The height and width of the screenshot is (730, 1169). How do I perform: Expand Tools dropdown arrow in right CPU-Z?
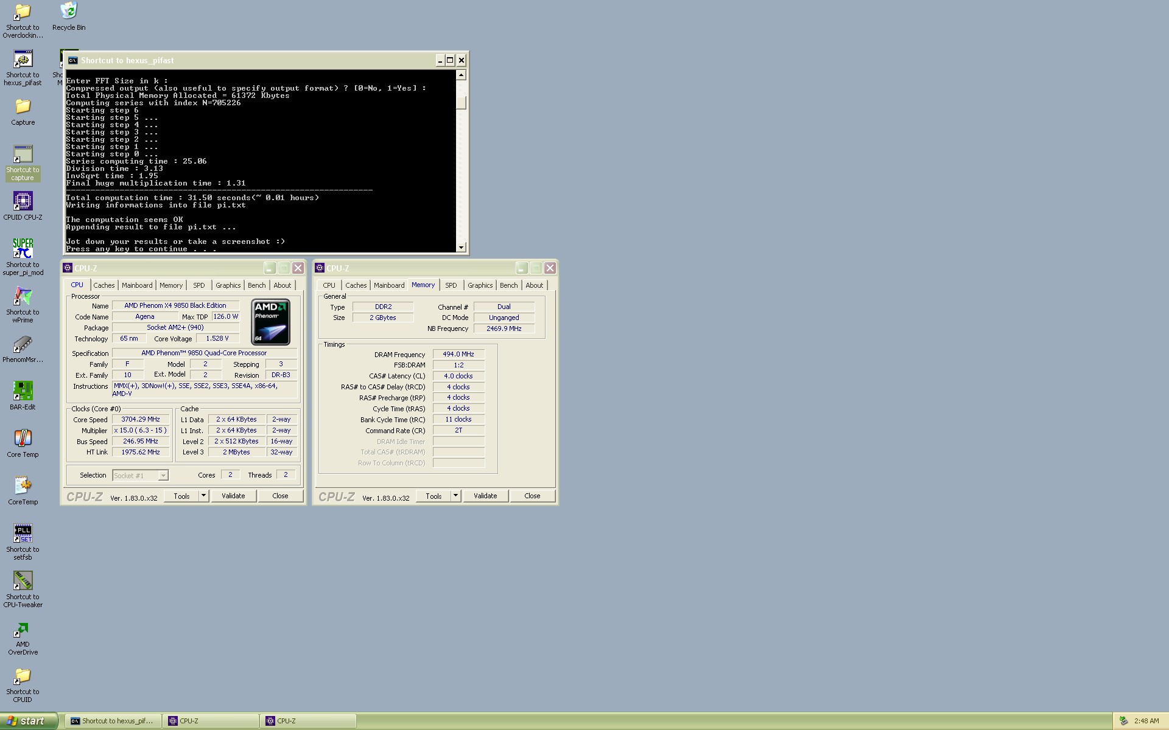455,496
